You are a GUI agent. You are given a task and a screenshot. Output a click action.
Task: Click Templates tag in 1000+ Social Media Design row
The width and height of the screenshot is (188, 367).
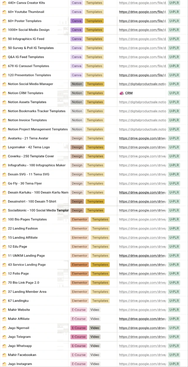pyautogui.click(x=94, y=30)
